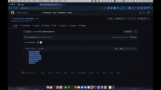The height and width of the screenshot is (90, 161).
Task: Open Firefox from the Dock
Action: tap(75, 87)
